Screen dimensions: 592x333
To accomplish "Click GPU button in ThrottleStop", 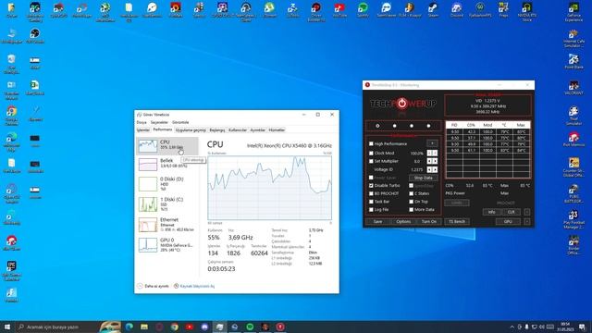I will (508, 222).
